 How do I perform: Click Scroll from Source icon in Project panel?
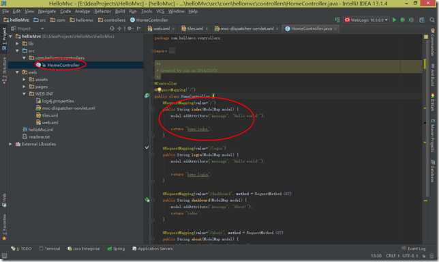click(x=112, y=29)
